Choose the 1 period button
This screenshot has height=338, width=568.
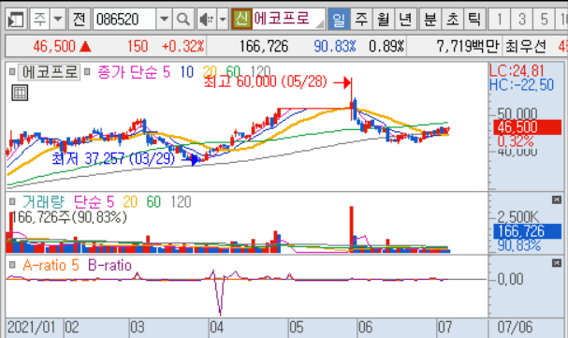(x=500, y=19)
